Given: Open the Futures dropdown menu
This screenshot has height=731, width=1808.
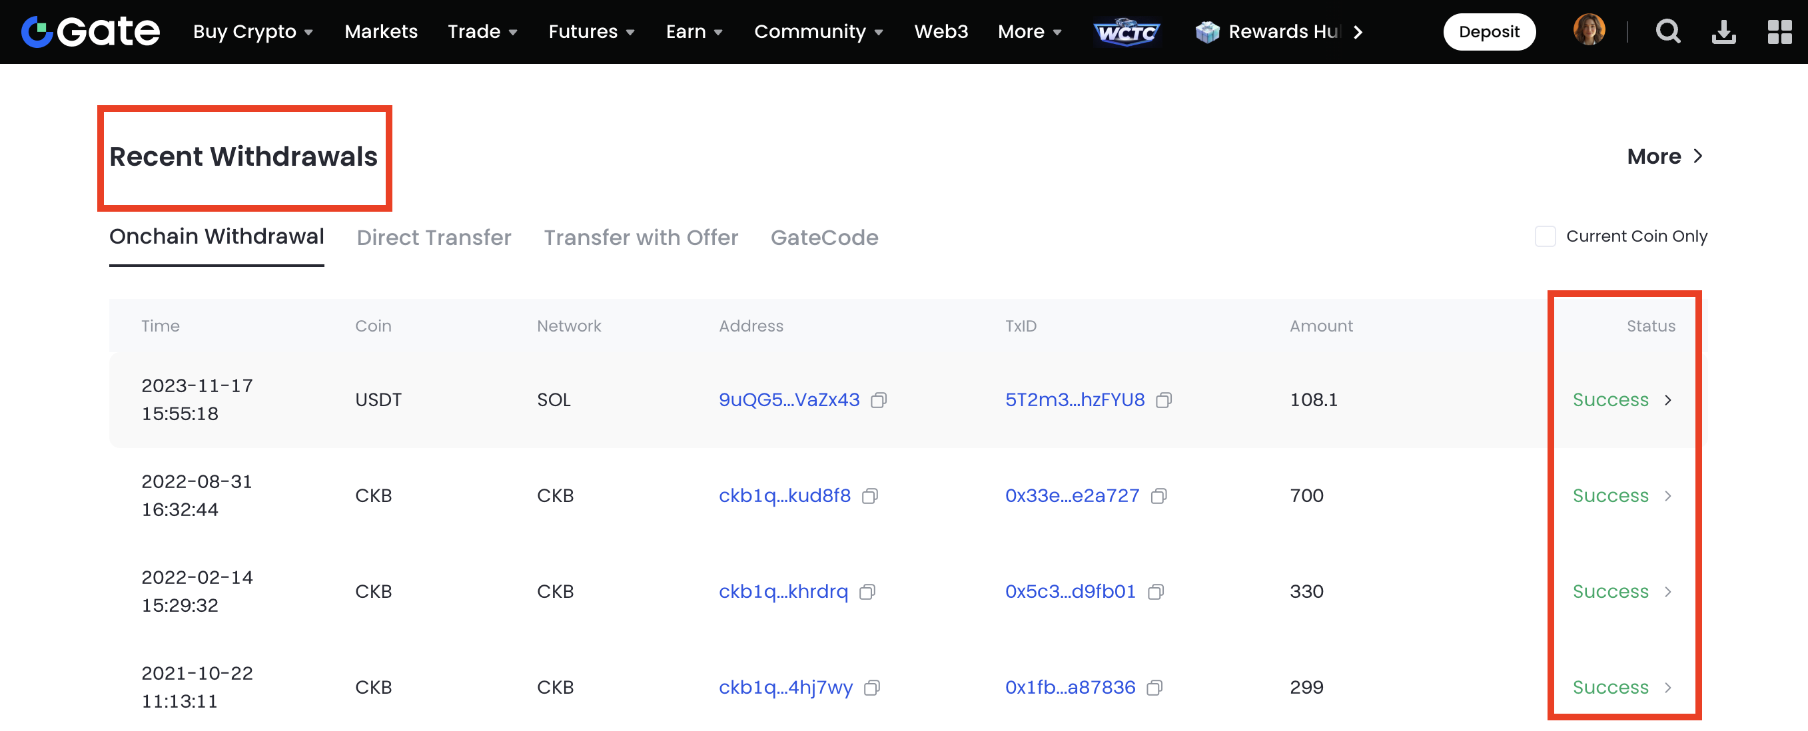Looking at the screenshot, I should tap(591, 31).
